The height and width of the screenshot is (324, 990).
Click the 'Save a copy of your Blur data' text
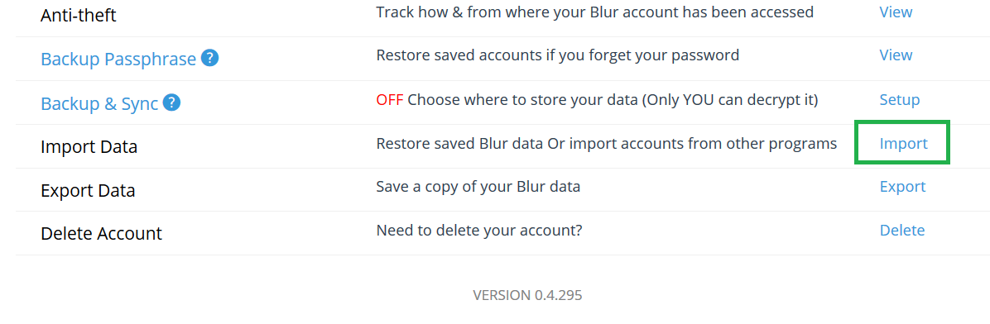[x=478, y=187]
